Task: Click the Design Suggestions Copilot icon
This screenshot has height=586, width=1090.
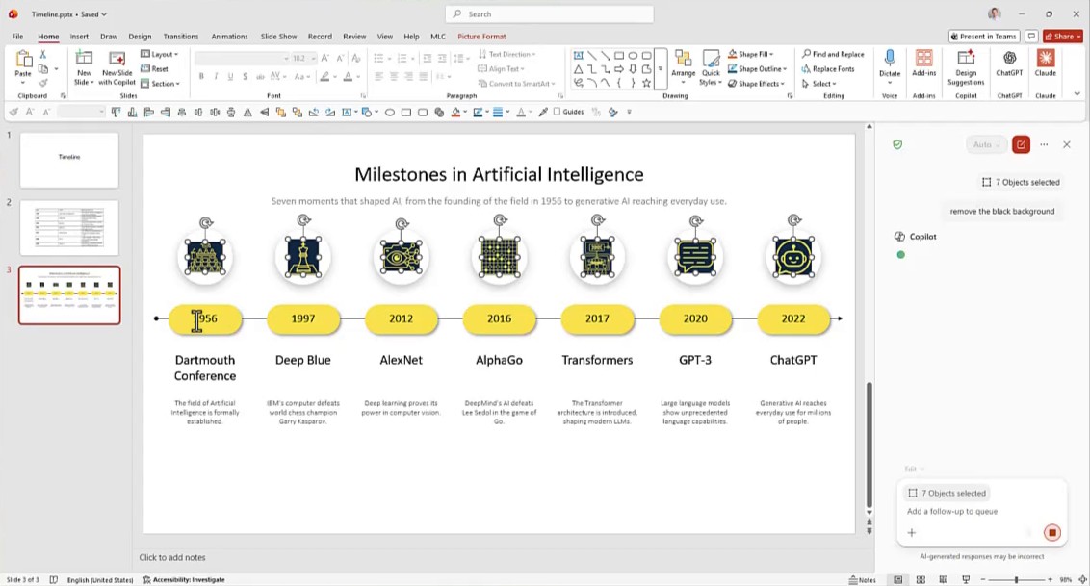Action: click(x=966, y=59)
